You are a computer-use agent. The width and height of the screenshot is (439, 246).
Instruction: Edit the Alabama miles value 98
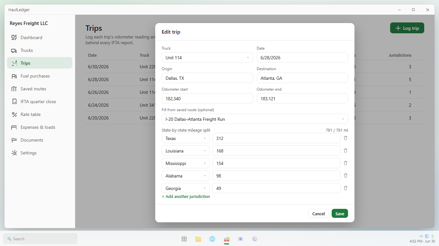[x=276, y=176]
